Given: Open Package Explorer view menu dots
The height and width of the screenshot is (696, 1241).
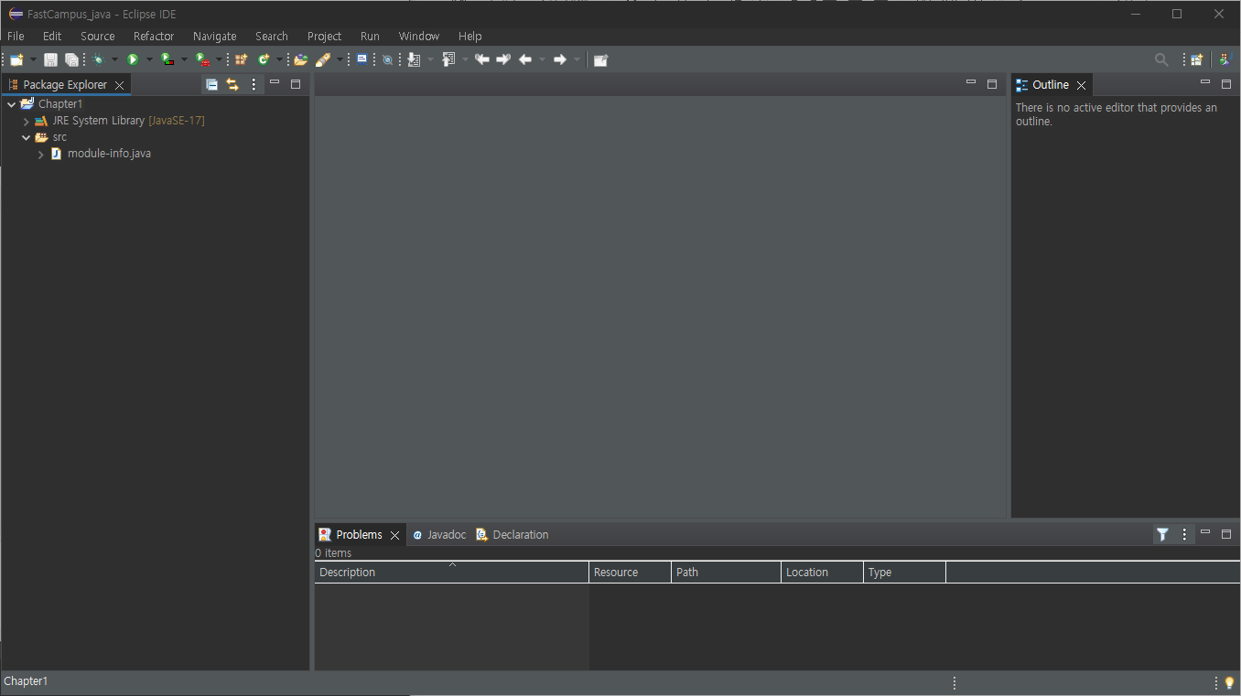Looking at the screenshot, I should click(x=254, y=84).
